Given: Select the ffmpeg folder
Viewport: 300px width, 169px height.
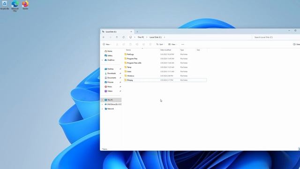Looking at the screenshot, I should pyautogui.click(x=165, y=80).
